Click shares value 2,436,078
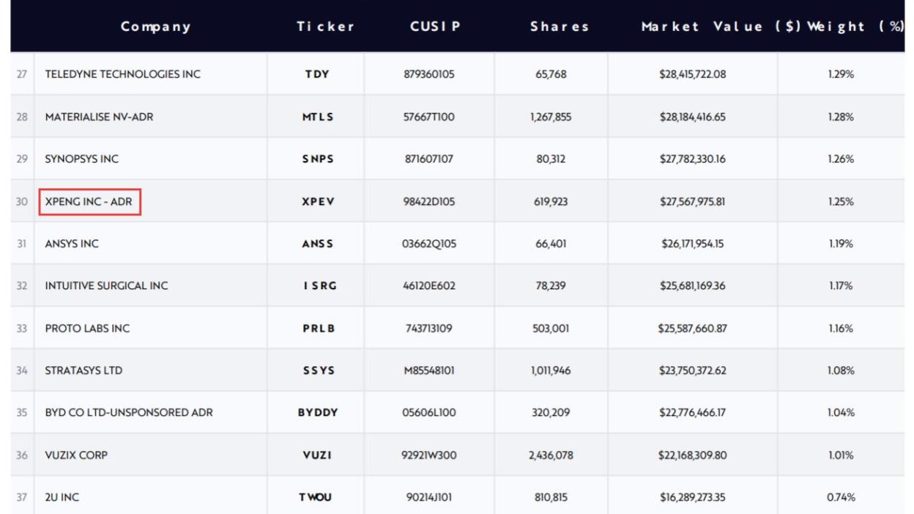The width and height of the screenshot is (914, 514). [551, 455]
